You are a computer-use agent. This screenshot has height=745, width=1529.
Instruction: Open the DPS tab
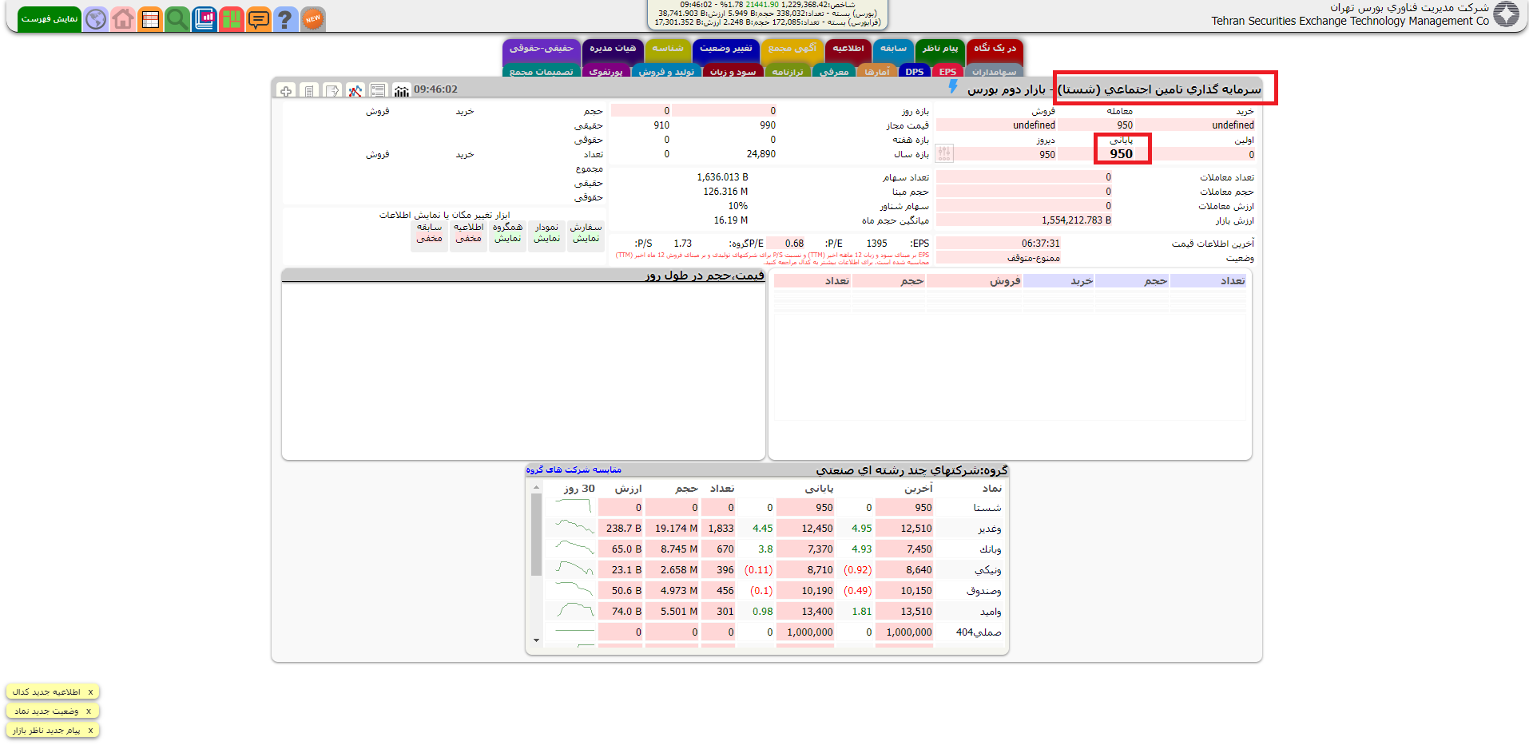click(914, 72)
